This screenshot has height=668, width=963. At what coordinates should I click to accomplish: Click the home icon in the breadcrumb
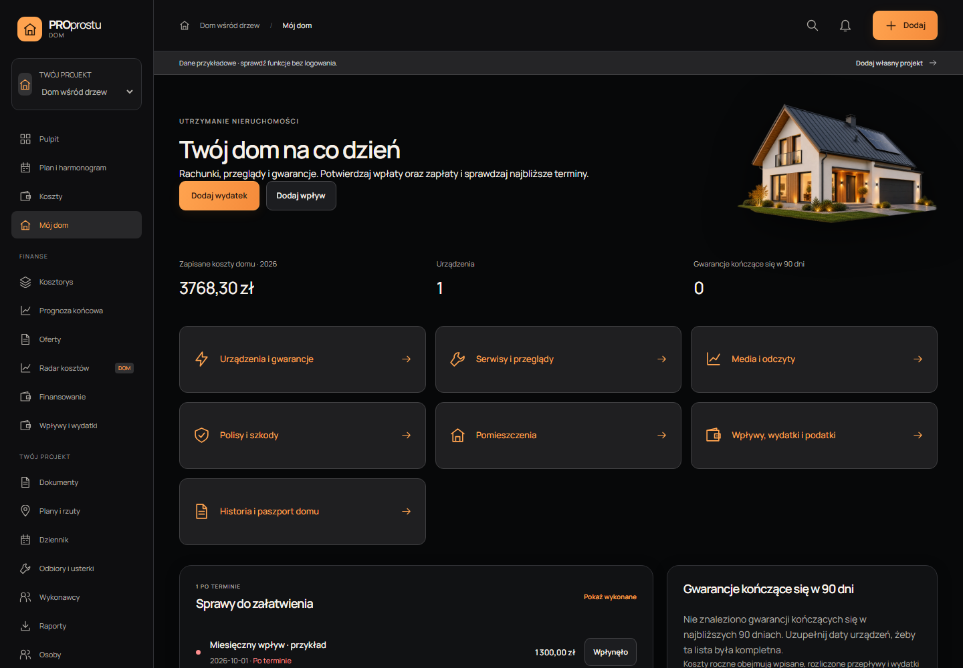click(x=185, y=25)
